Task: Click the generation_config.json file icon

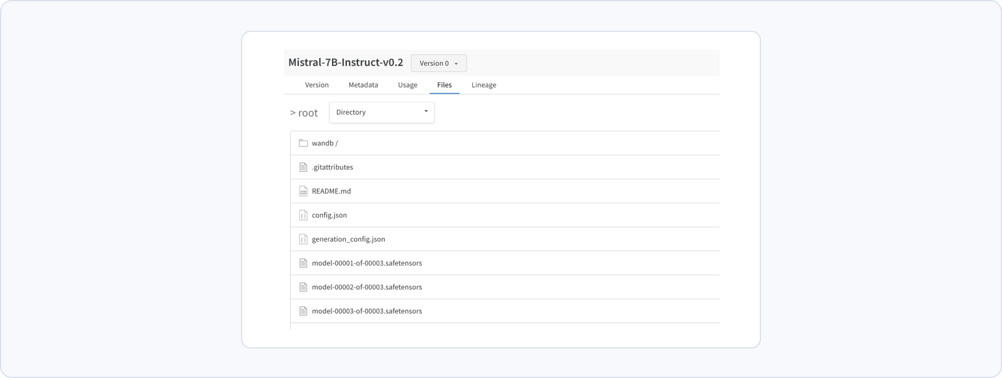Action: pos(303,239)
